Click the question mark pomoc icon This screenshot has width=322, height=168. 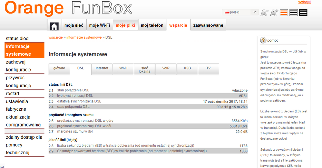coord(263,40)
